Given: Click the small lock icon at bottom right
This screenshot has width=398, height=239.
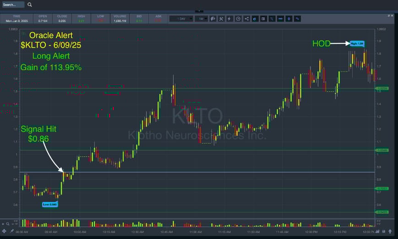Looking at the screenshot, I should tap(383, 231).
